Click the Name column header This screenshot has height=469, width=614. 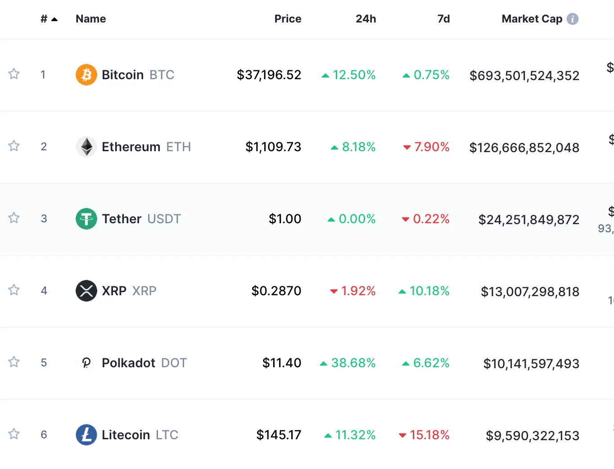coord(91,19)
